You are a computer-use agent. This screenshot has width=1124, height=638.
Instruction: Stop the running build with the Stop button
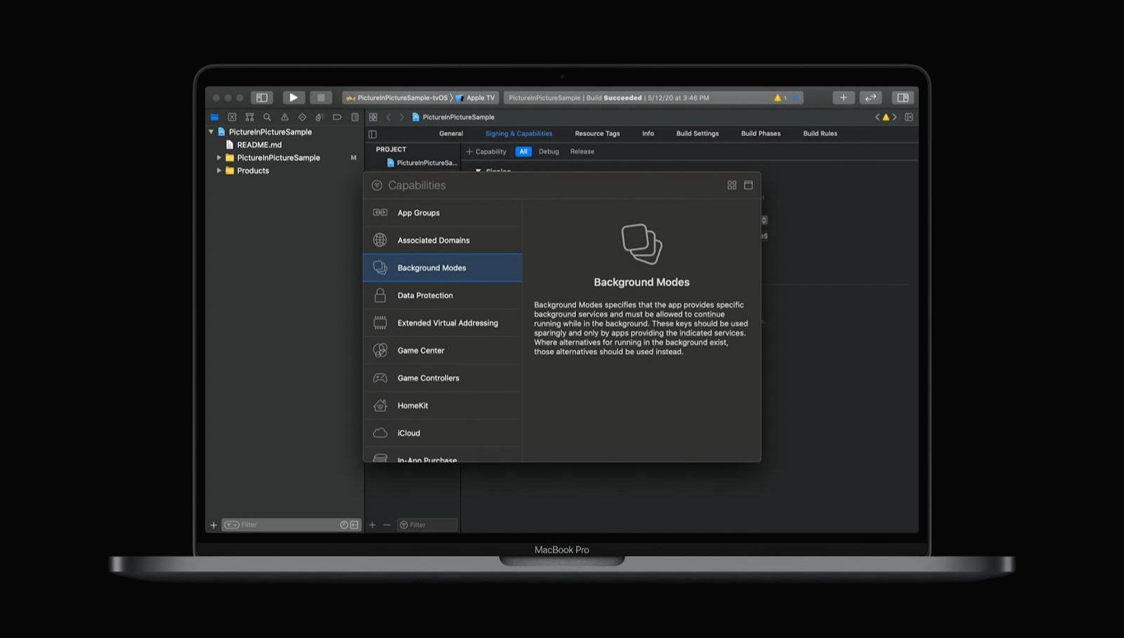pyautogui.click(x=321, y=98)
